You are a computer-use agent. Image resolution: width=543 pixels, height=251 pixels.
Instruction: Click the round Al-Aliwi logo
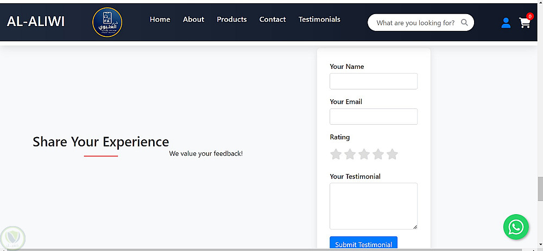coord(108,22)
